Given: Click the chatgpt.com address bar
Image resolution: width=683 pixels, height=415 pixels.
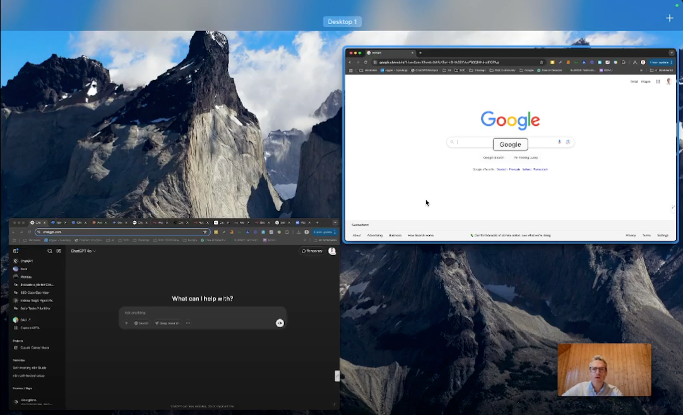Looking at the screenshot, I should coord(122,232).
